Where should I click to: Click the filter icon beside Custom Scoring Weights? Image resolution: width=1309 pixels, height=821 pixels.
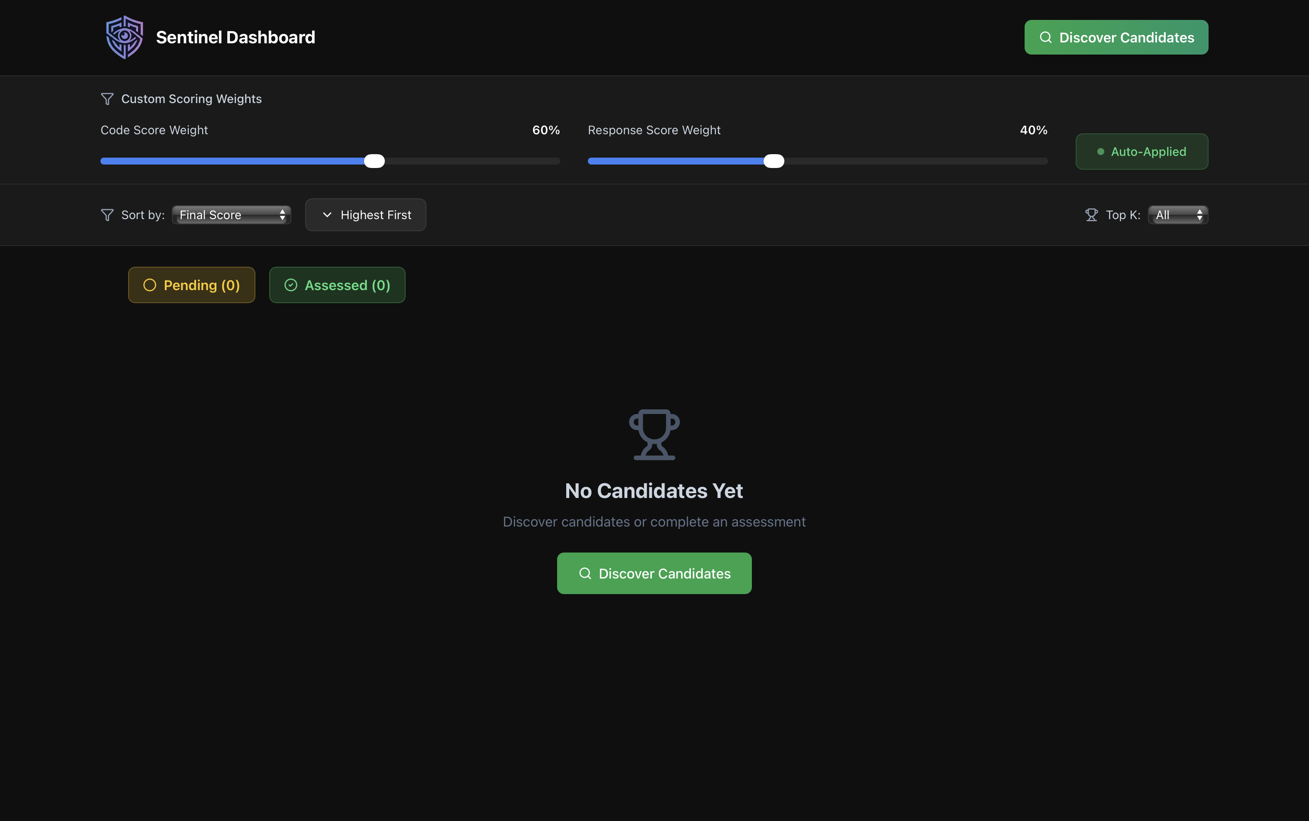pos(107,99)
